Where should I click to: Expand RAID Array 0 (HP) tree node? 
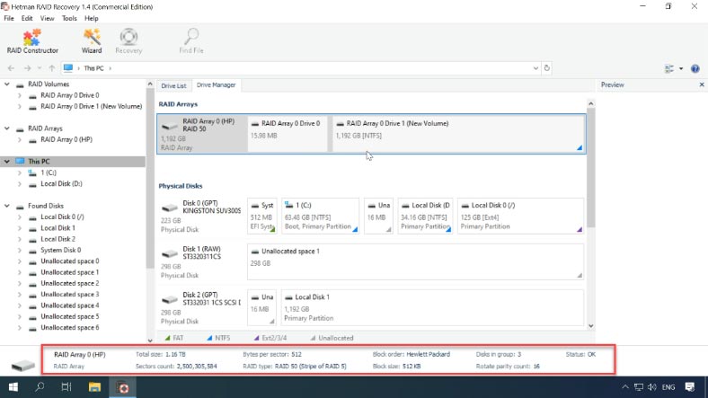[20, 140]
